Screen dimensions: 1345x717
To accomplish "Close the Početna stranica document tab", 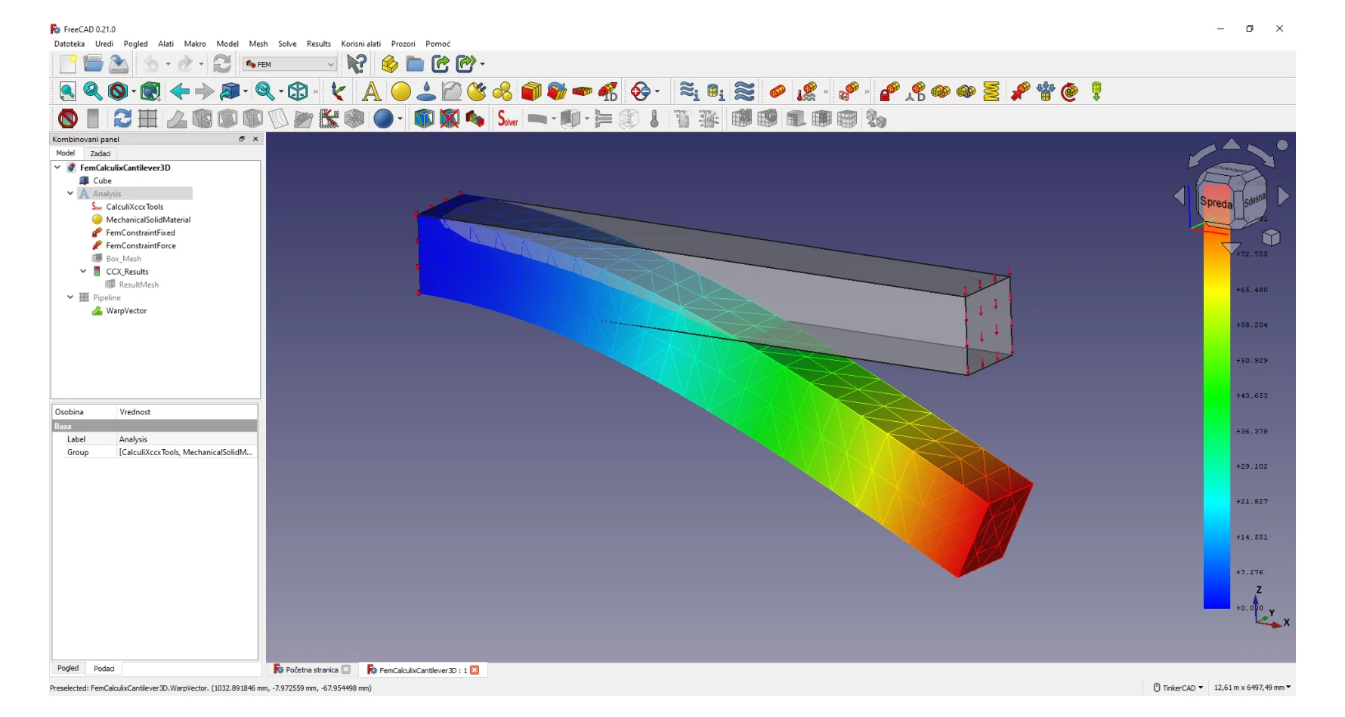I will [346, 669].
